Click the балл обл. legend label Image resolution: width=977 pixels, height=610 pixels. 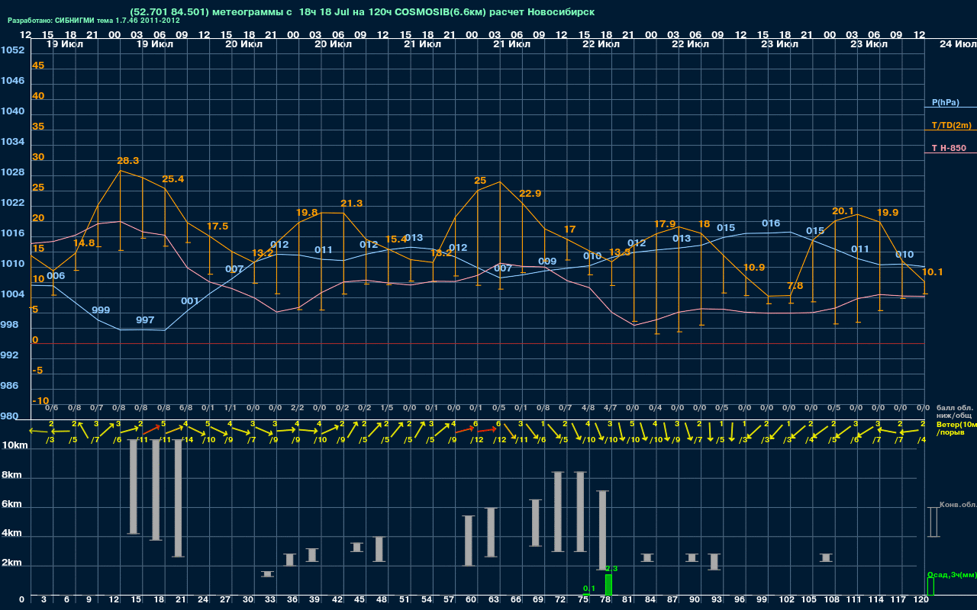click(x=954, y=408)
